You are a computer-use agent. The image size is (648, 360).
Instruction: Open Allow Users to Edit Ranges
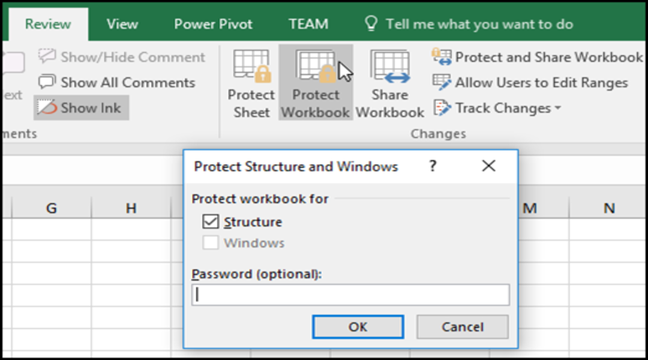[530, 83]
